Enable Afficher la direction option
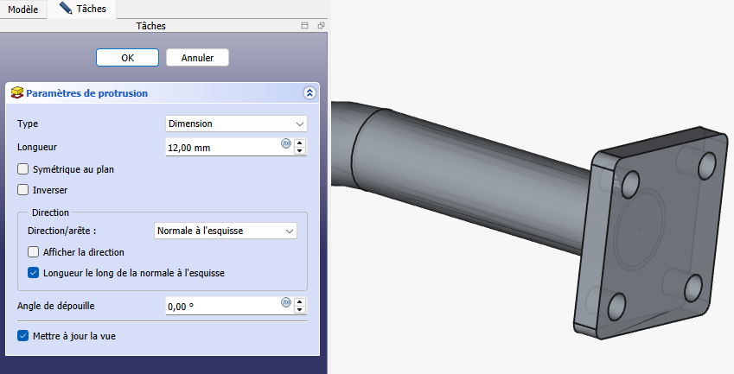Screen dimensions: 734x374 pos(34,252)
